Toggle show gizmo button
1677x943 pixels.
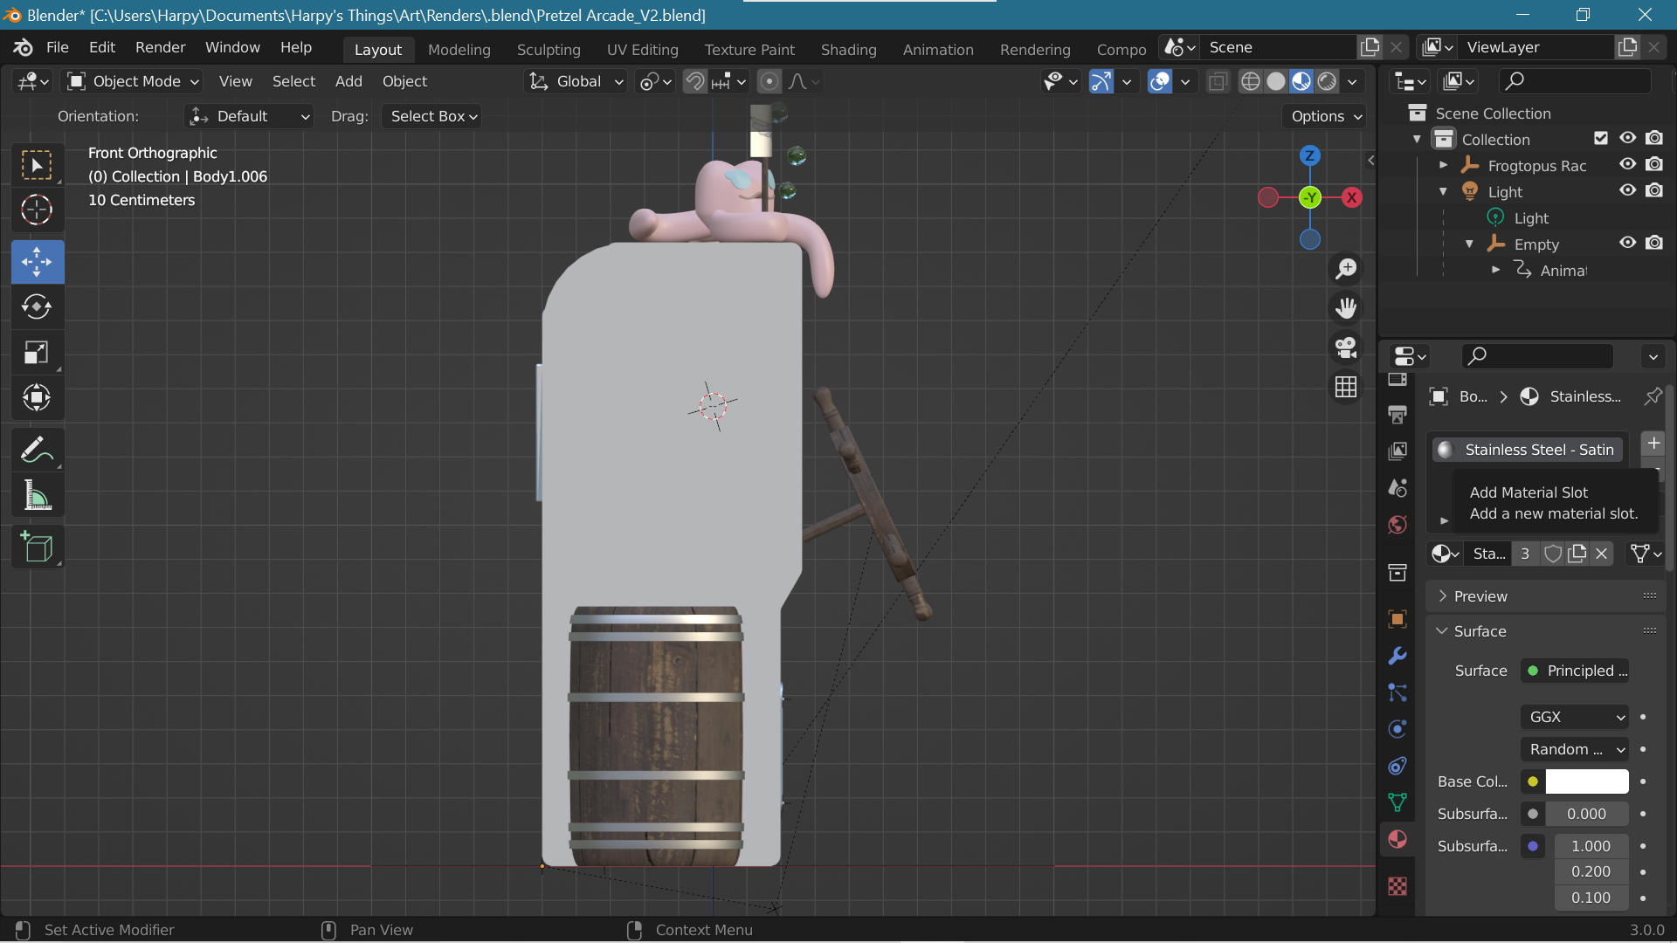point(1101,81)
